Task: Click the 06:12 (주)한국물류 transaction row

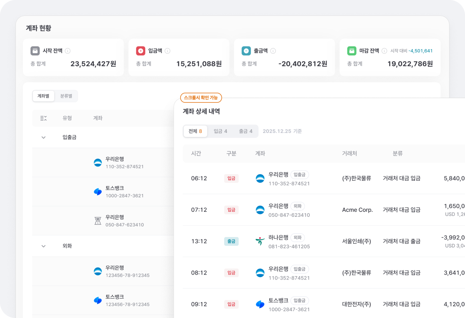Action: click(x=322, y=178)
